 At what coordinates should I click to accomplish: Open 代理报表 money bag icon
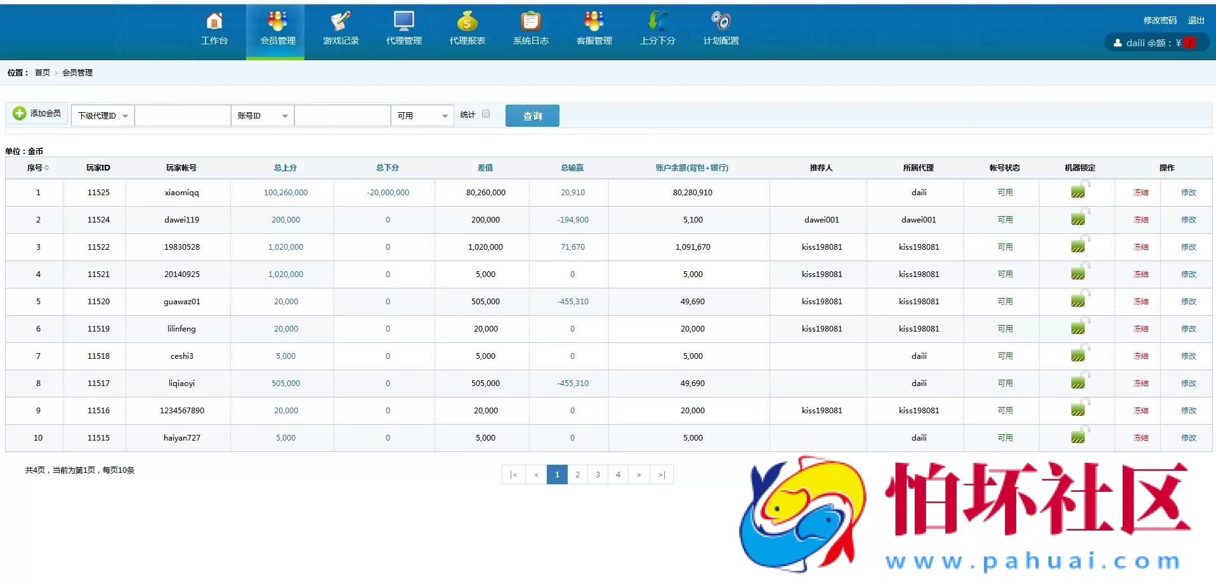pyautogui.click(x=467, y=22)
